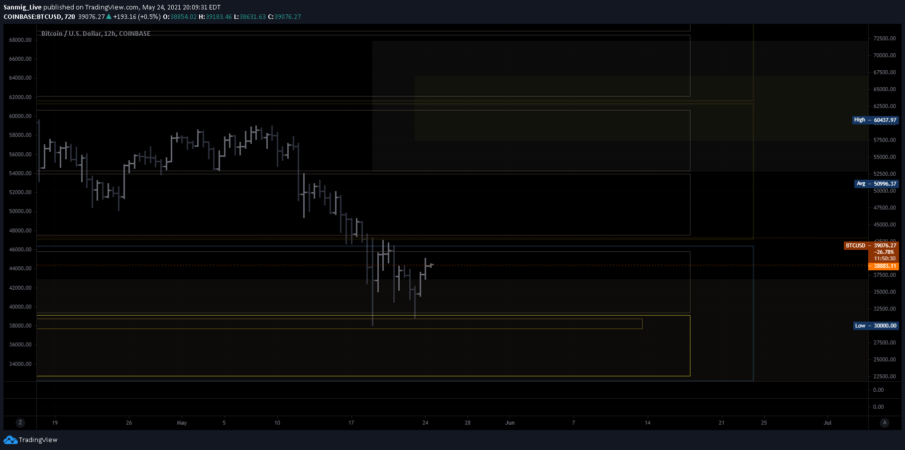Screen dimensions: 905x450
Task: Open the Sanmig_Live author profile
Action: point(22,7)
